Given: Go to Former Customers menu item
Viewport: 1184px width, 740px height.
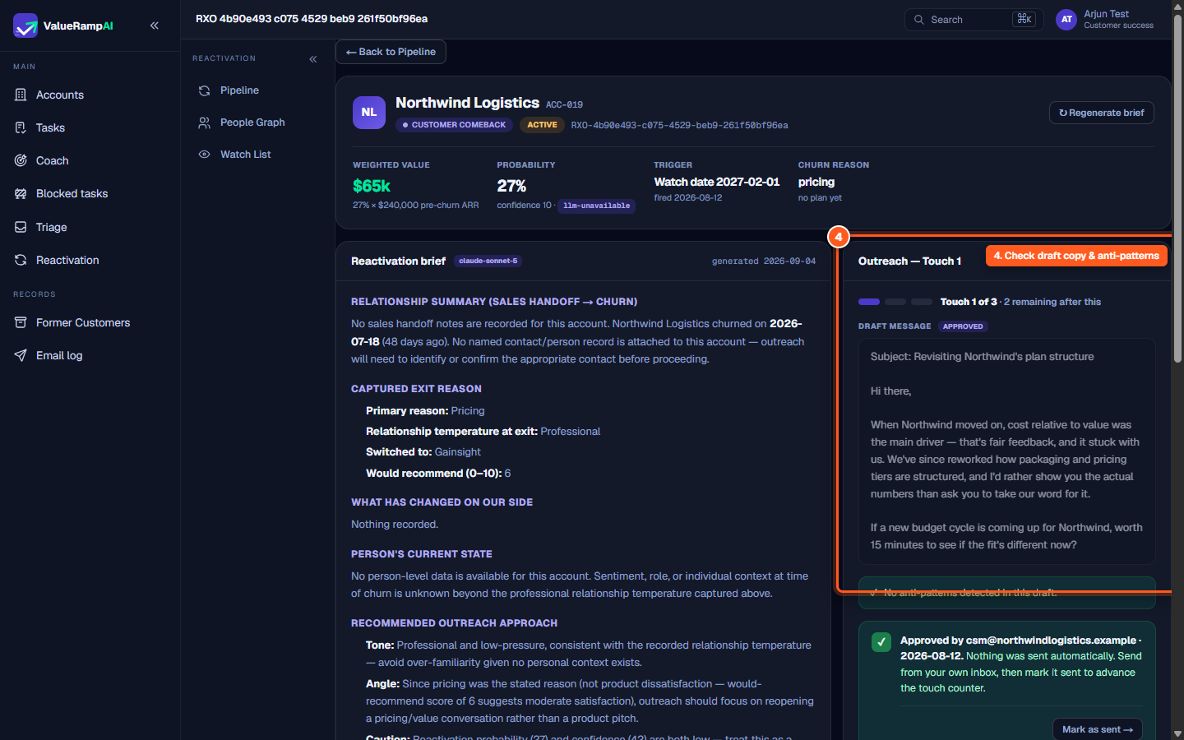Looking at the screenshot, I should point(83,322).
